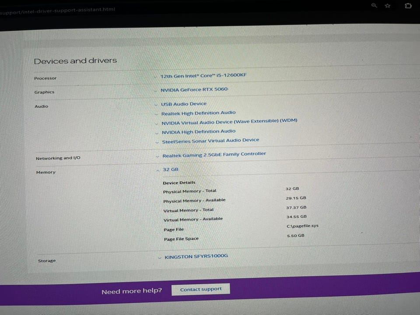The height and width of the screenshot is (315, 420).
Task: Click the intel-driver-support-assistant URL in address bar
Action: click(57, 10)
